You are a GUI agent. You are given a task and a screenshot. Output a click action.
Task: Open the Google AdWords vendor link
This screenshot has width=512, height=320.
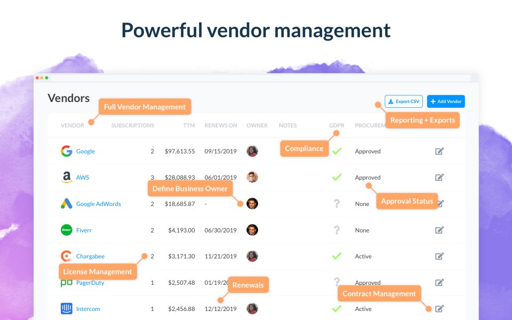click(98, 204)
